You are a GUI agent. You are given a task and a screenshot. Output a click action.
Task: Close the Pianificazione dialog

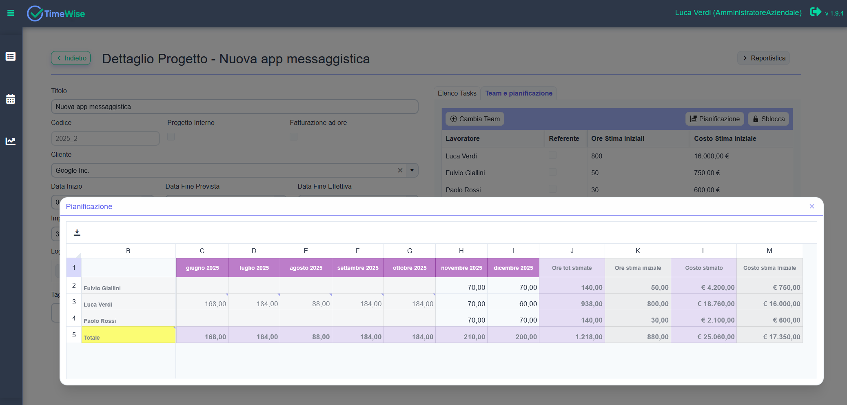click(812, 206)
